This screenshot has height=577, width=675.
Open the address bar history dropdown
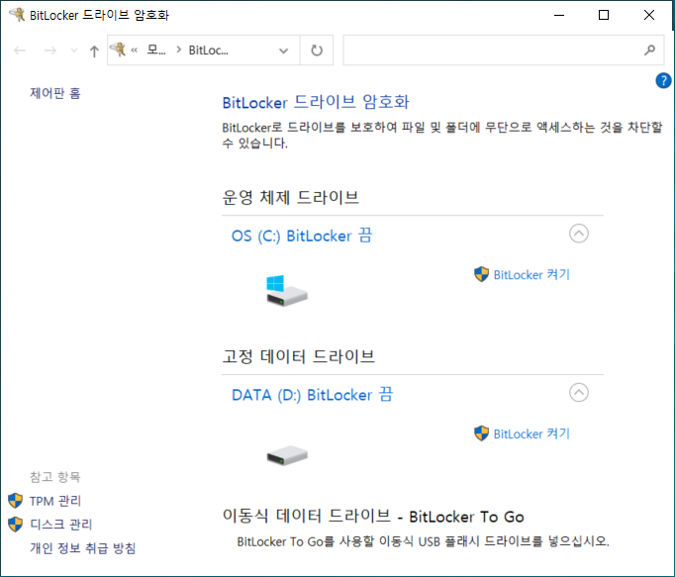click(284, 50)
